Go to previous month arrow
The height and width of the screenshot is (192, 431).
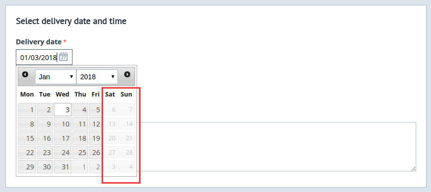coord(25,74)
